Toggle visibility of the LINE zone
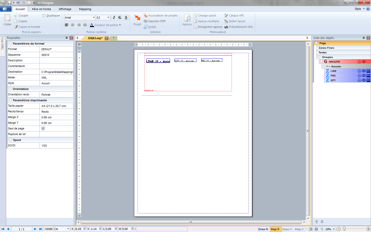This screenshot has width=371, height=232. (364, 71)
